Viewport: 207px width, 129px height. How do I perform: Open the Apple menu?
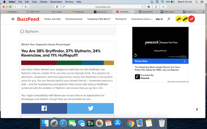pyautogui.click(x=4, y=2)
